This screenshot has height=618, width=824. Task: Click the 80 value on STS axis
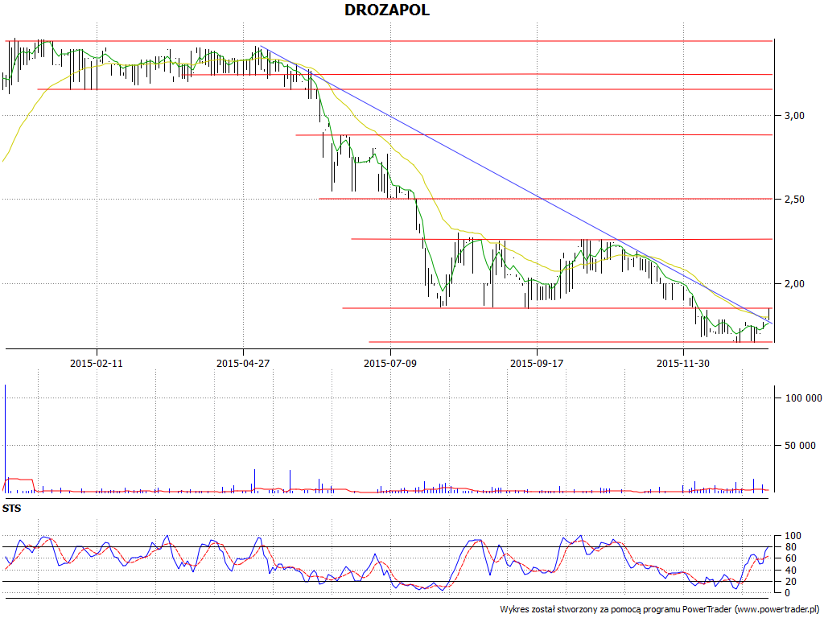(x=790, y=547)
